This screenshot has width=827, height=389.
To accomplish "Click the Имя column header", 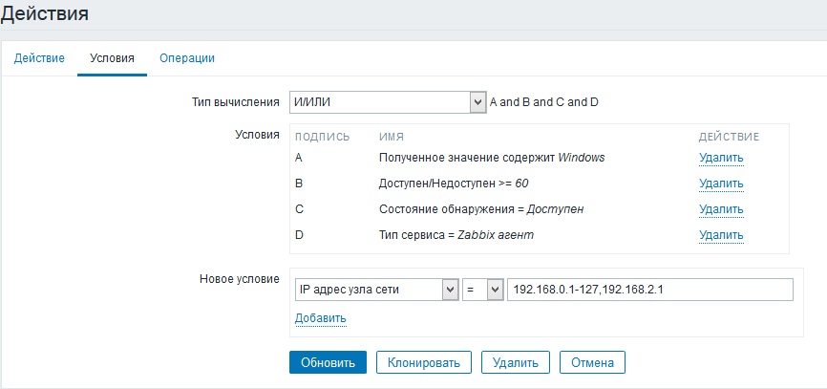I will (390, 137).
